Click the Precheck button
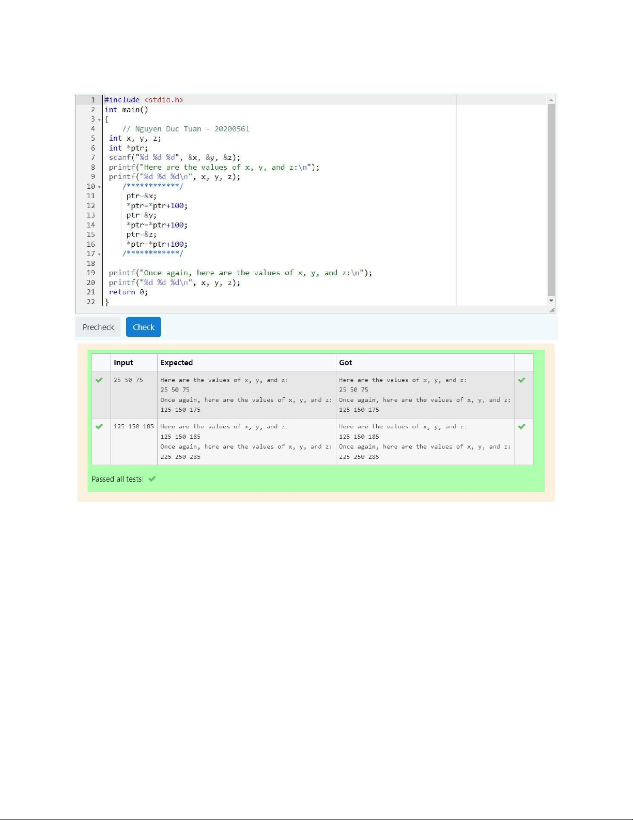The height and width of the screenshot is (820, 633). [x=98, y=327]
